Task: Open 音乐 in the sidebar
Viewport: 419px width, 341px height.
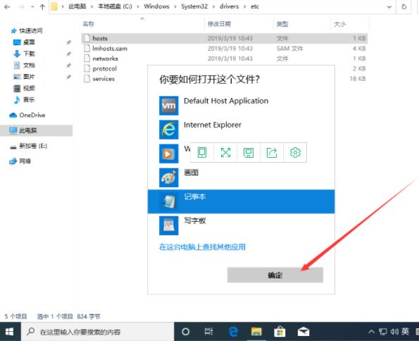Action: (24, 100)
